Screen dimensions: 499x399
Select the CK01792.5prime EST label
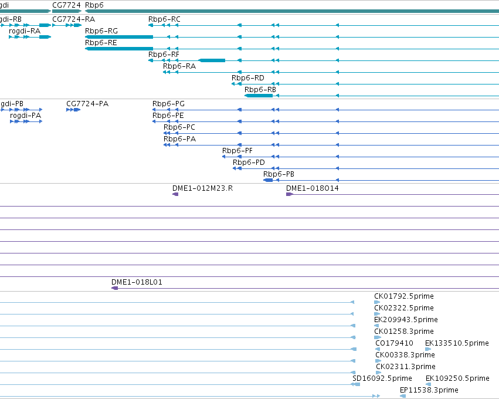(x=404, y=296)
